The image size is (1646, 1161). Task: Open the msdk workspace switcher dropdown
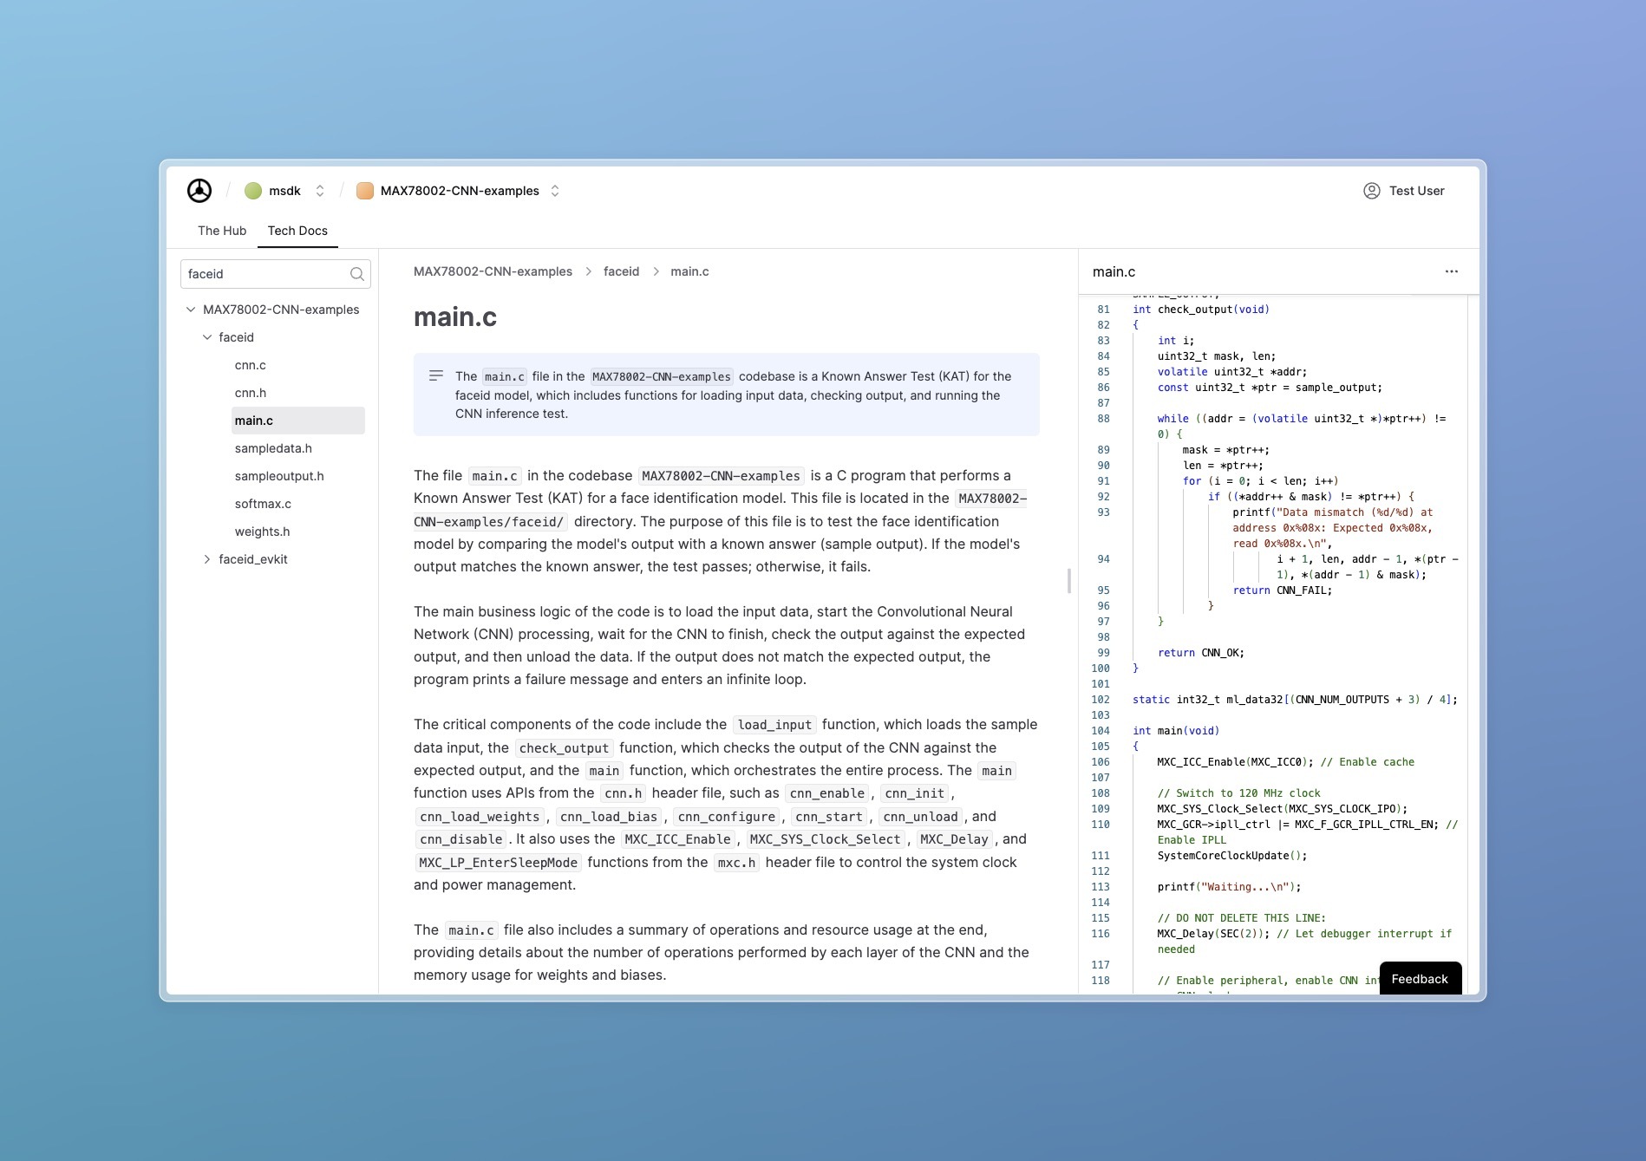320,191
